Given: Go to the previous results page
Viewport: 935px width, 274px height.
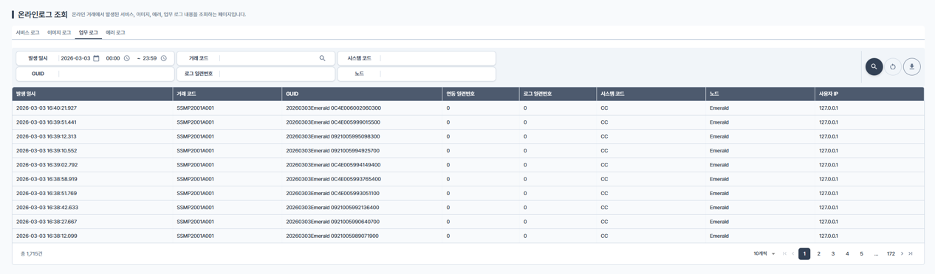Looking at the screenshot, I should tap(793, 253).
